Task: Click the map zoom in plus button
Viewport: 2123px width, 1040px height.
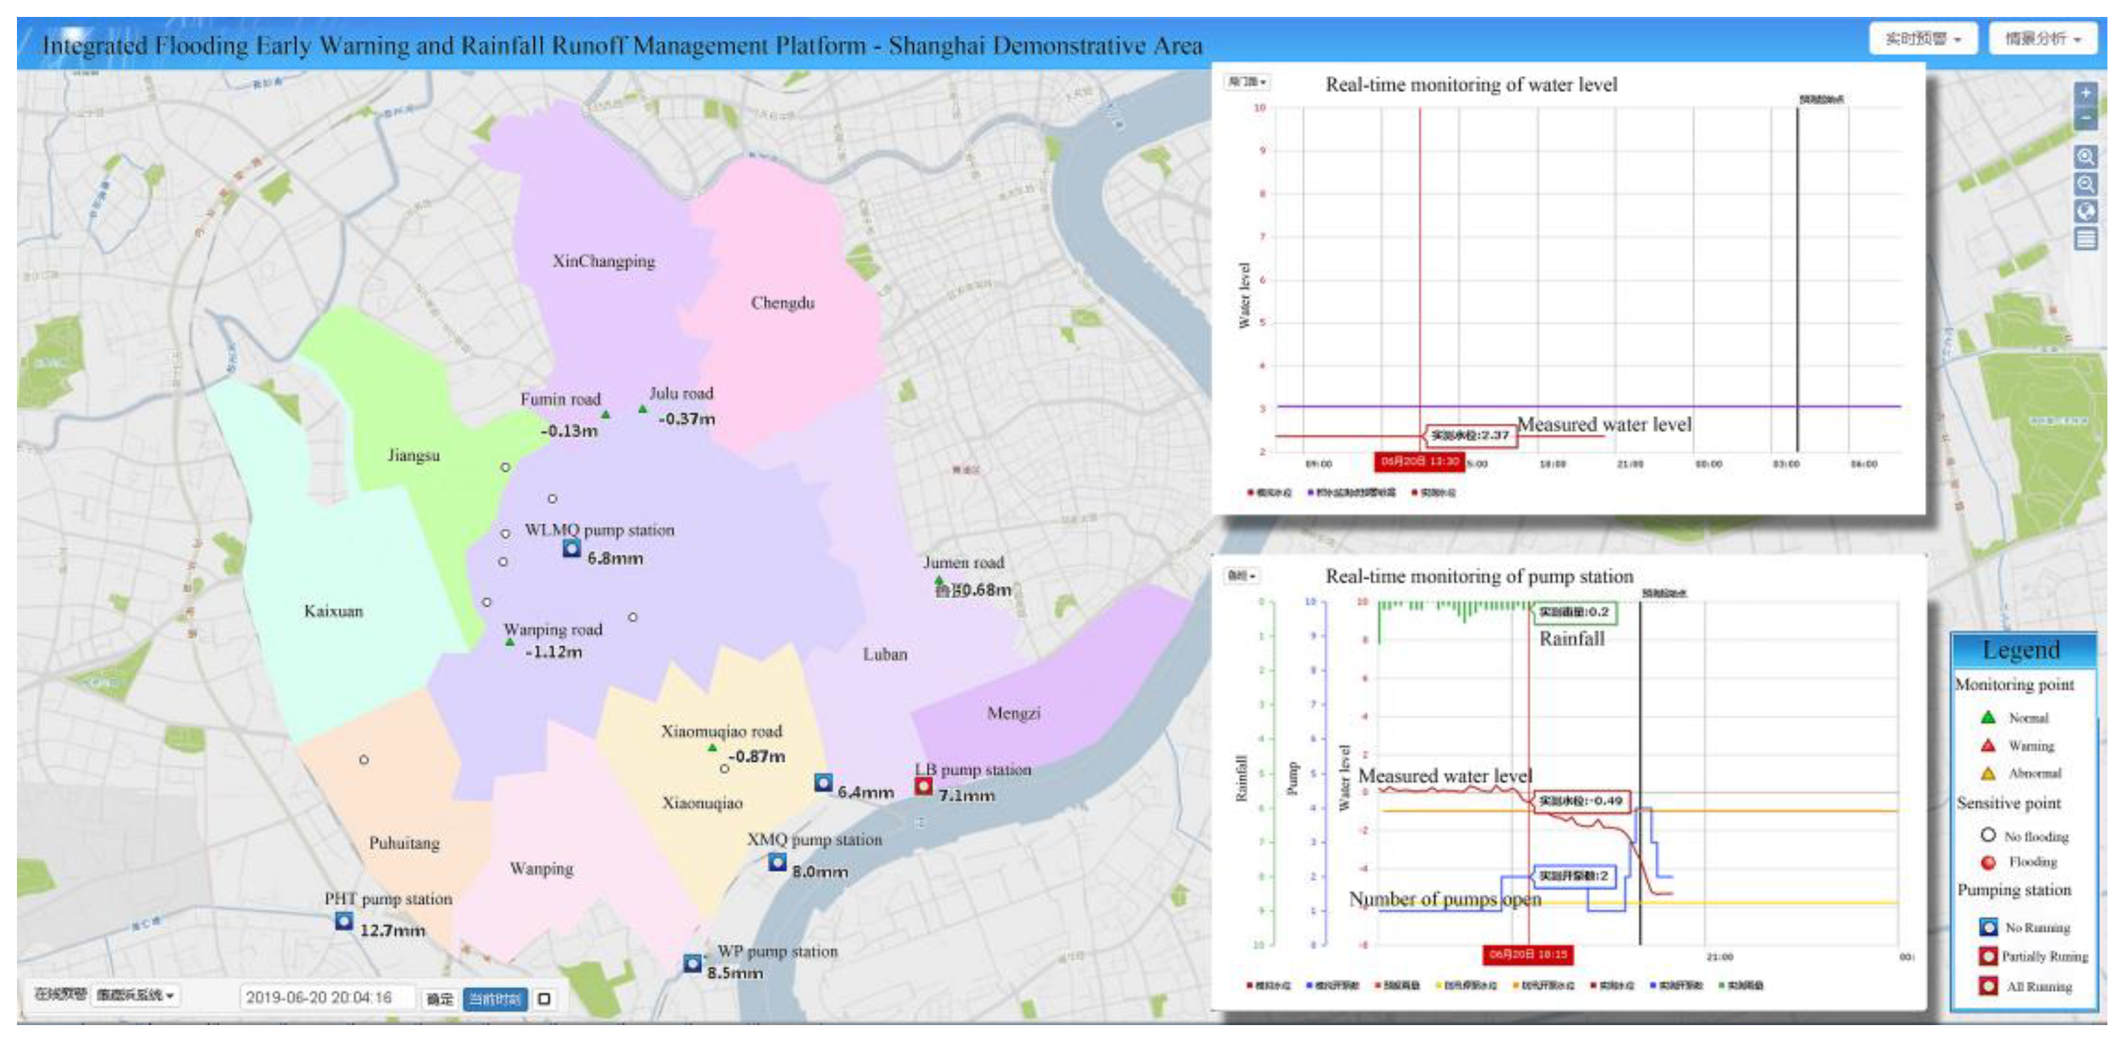Action: [x=2085, y=93]
